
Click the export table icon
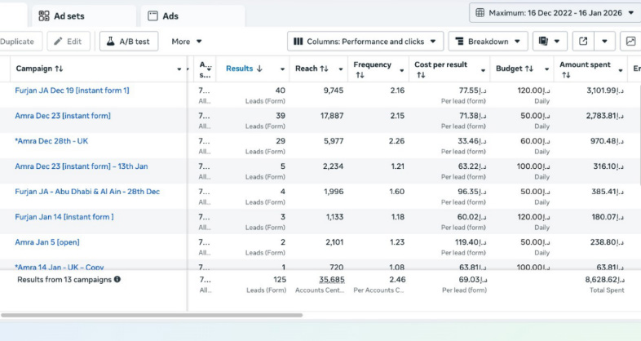583,42
